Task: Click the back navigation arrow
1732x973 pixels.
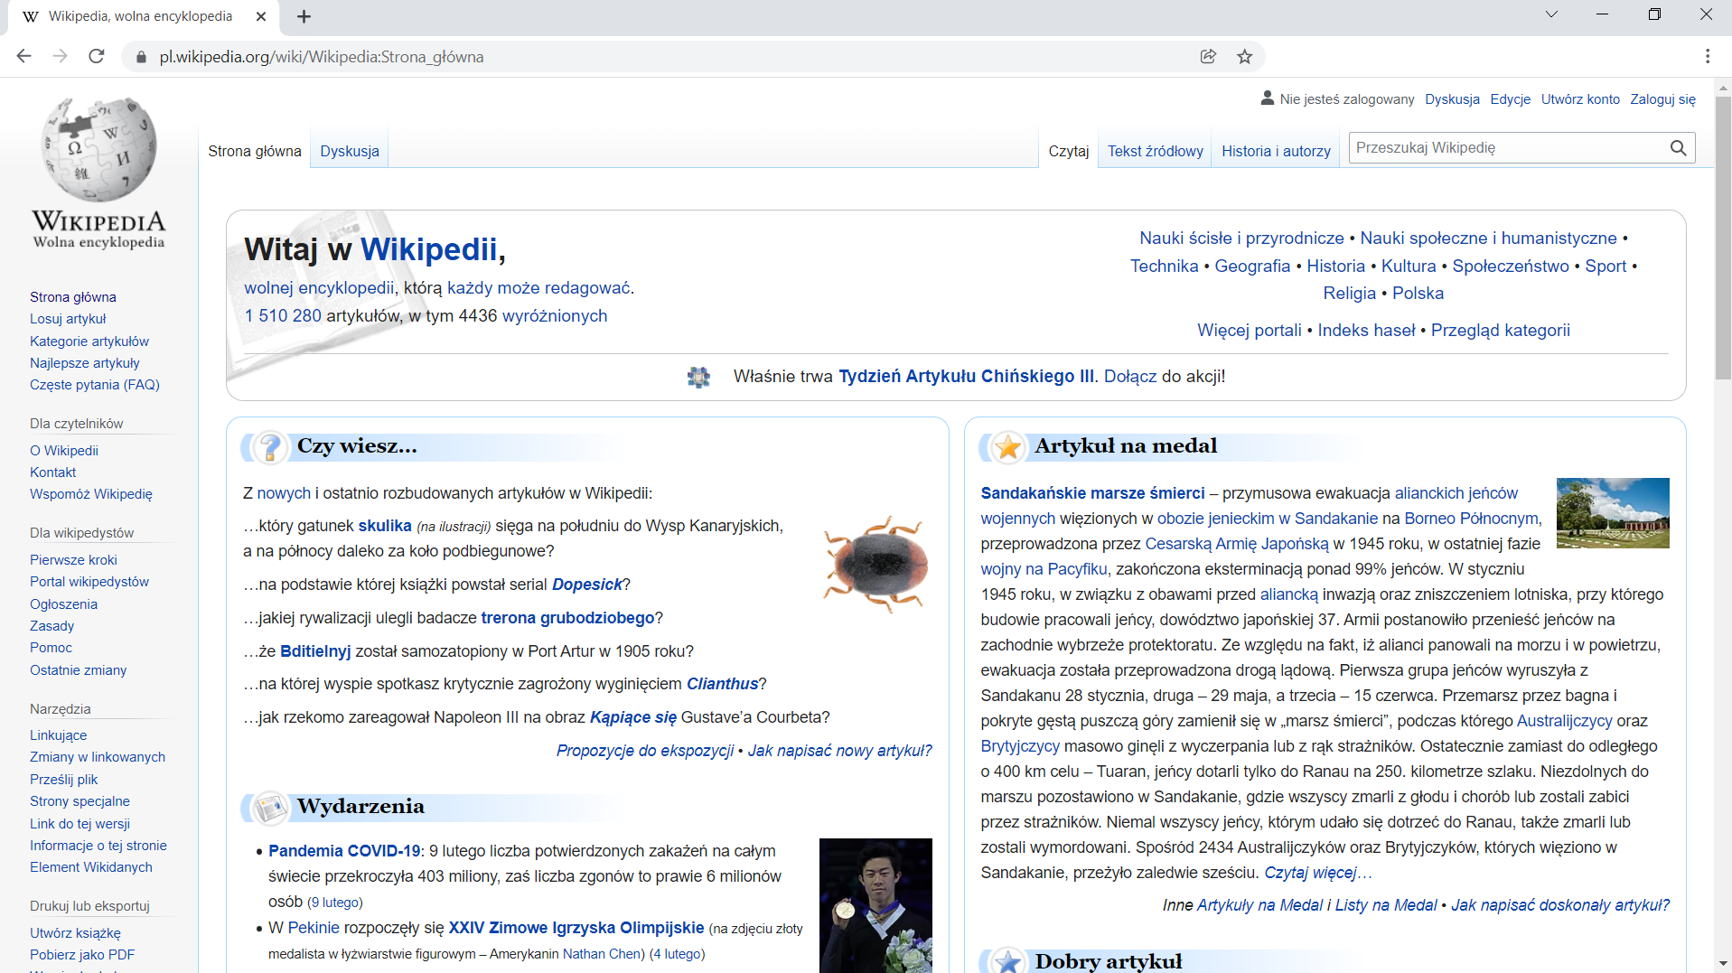Action: (x=23, y=56)
